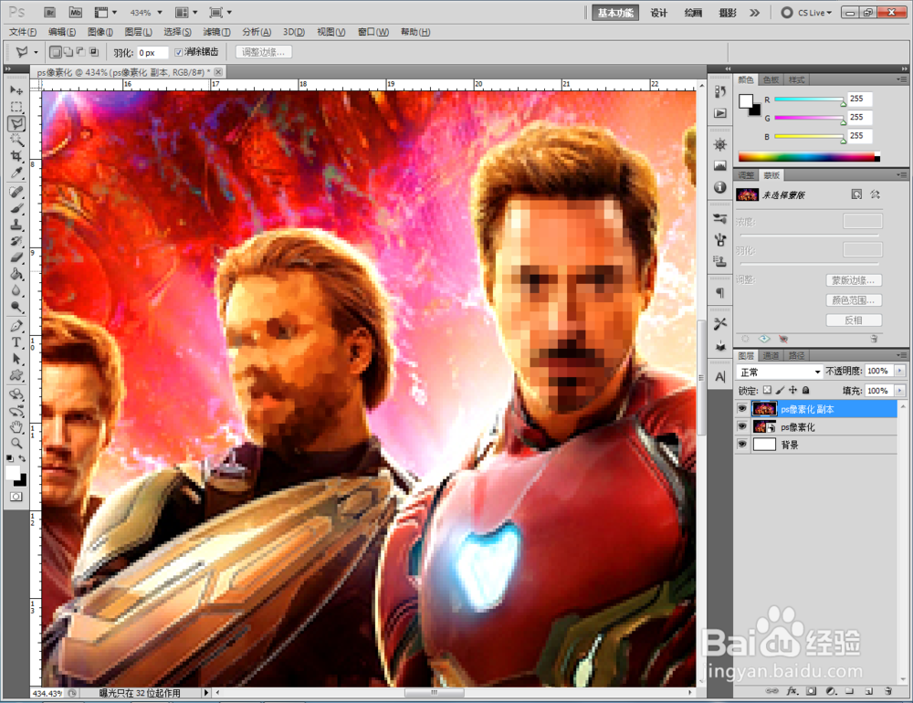Select the Clone Stamp tool
The width and height of the screenshot is (913, 703).
click(16, 225)
